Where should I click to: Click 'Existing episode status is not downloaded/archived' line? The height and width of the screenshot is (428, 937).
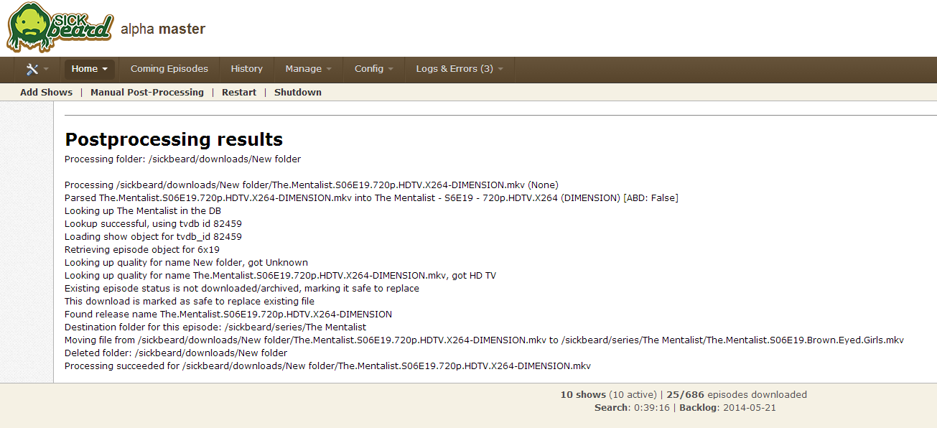pyautogui.click(x=242, y=289)
